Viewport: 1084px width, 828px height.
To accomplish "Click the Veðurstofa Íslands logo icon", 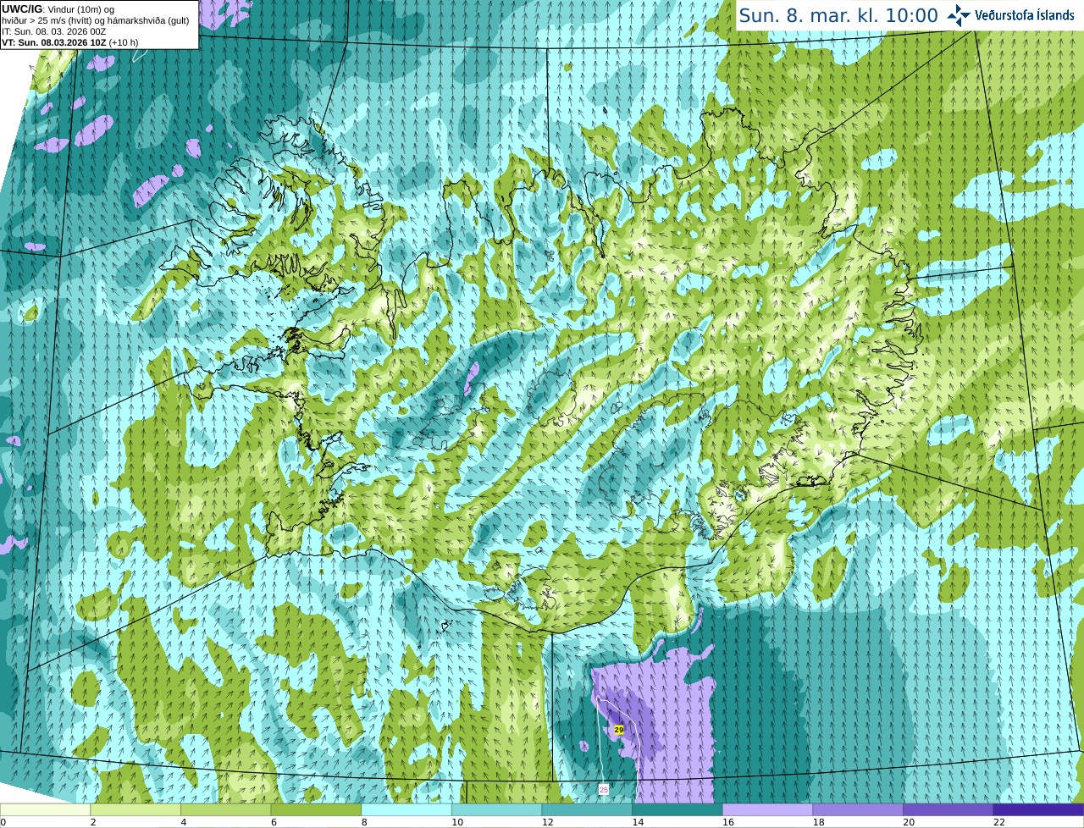I will tap(959, 15).
